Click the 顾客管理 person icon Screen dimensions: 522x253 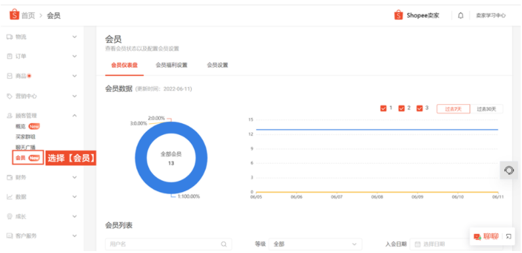10,116
